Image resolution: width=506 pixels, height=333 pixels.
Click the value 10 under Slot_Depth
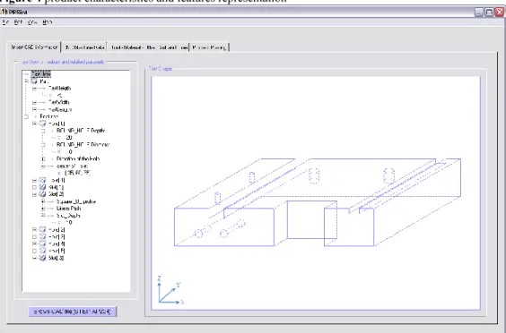pos(68,223)
